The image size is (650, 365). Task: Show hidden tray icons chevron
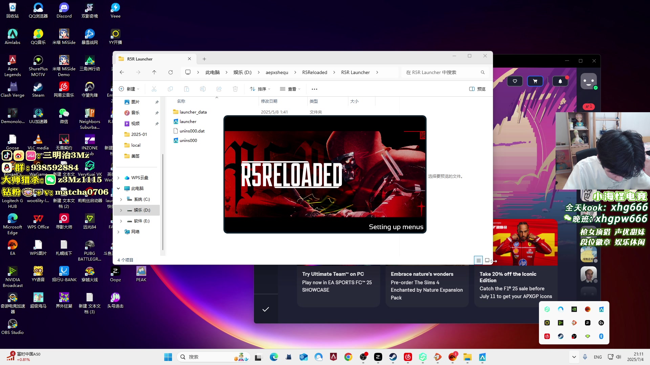[x=574, y=357]
